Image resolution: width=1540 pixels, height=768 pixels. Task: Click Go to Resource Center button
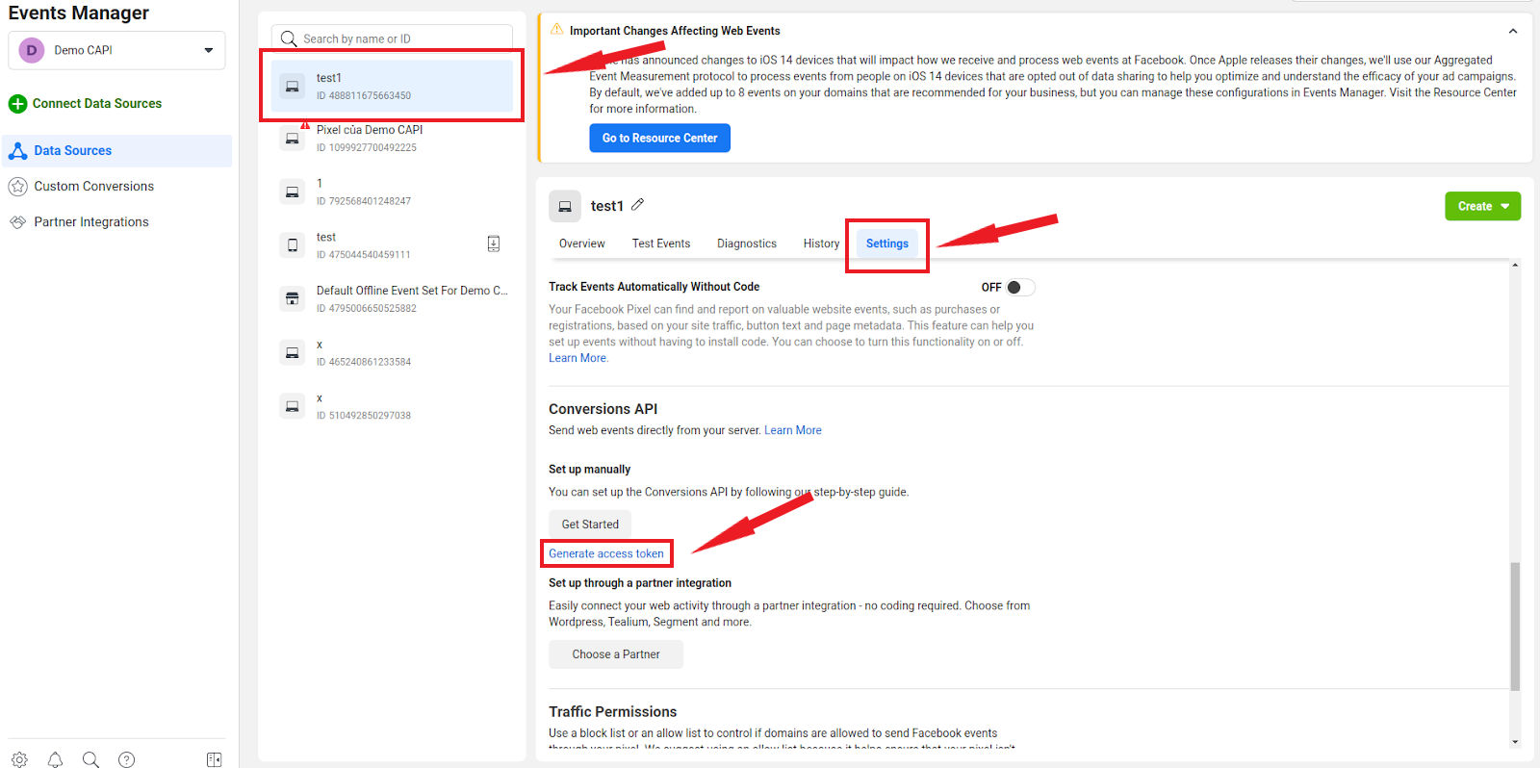(x=660, y=138)
